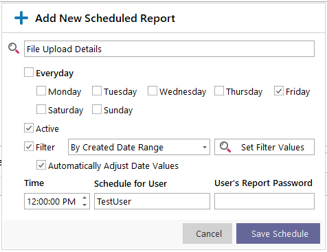Click the File Upload Details report field

(169, 49)
